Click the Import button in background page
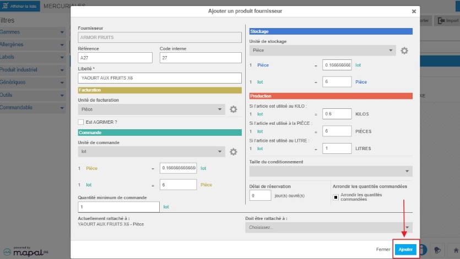 (x=448, y=20)
